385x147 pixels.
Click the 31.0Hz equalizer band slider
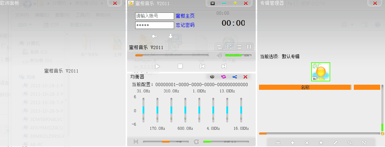143,110
